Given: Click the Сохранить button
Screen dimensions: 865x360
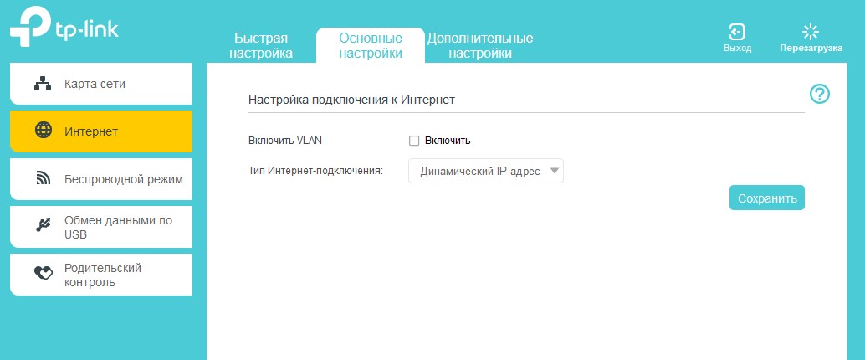Looking at the screenshot, I should (766, 198).
